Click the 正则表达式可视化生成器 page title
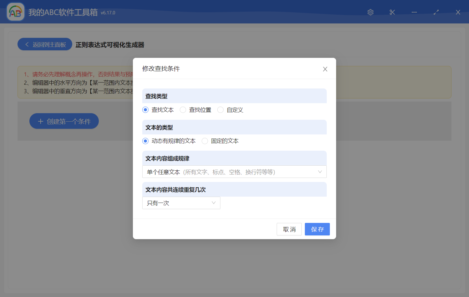 tap(110, 45)
